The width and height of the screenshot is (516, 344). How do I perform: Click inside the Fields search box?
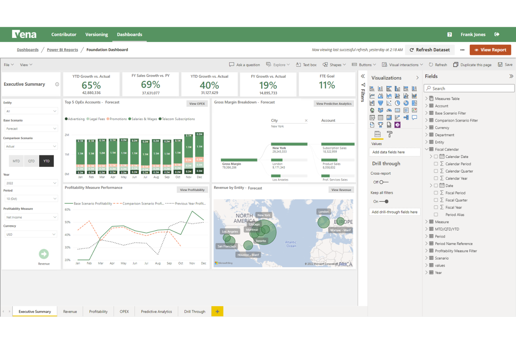coord(469,88)
